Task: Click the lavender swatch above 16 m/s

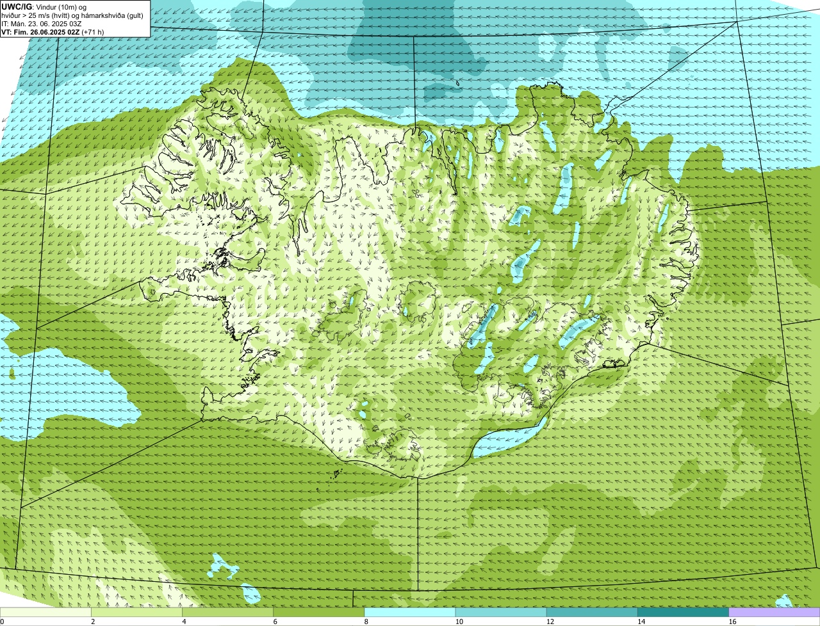Action: (x=775, y=613)
